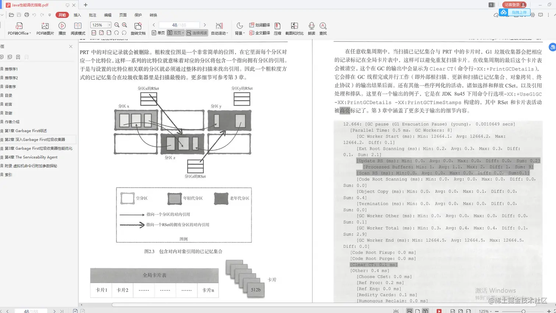Open the 编辑 ribbon tab
Screen dimensions: 556x313
pyautogui.click(x=108, y=15)
